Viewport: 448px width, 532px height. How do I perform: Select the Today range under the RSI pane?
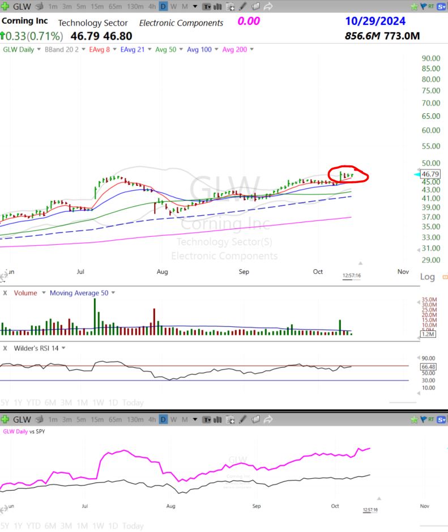(133, 403)
